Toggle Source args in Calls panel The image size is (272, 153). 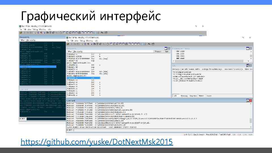point(238,69)
